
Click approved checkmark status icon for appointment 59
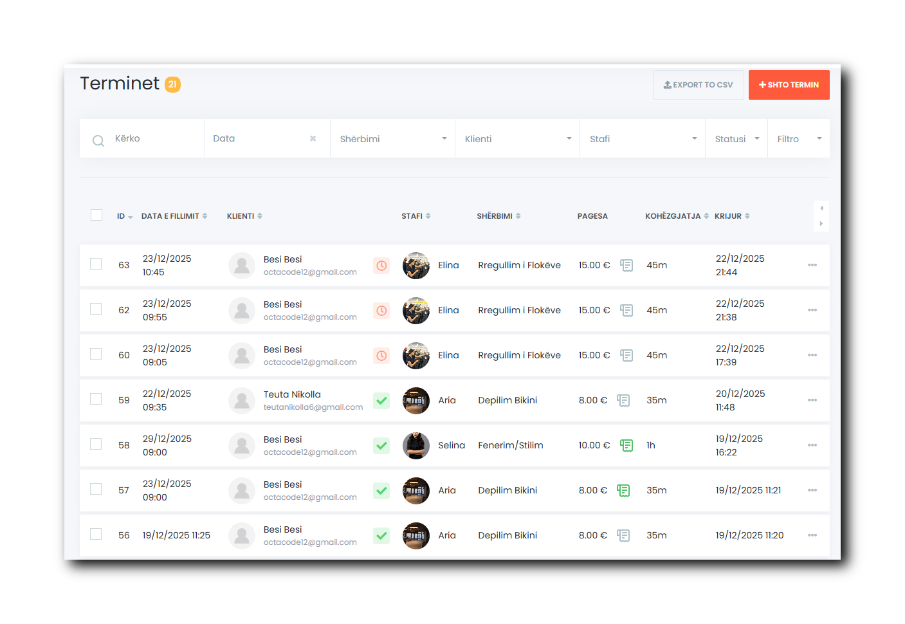pos(381,401)
